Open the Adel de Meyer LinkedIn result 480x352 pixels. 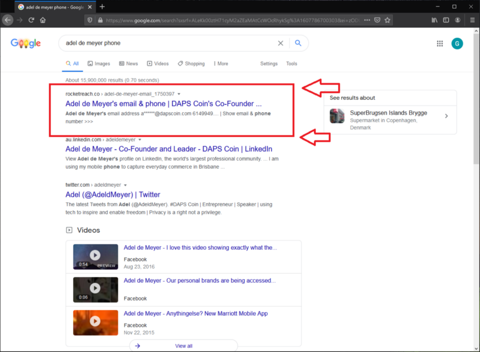point(168,149)
